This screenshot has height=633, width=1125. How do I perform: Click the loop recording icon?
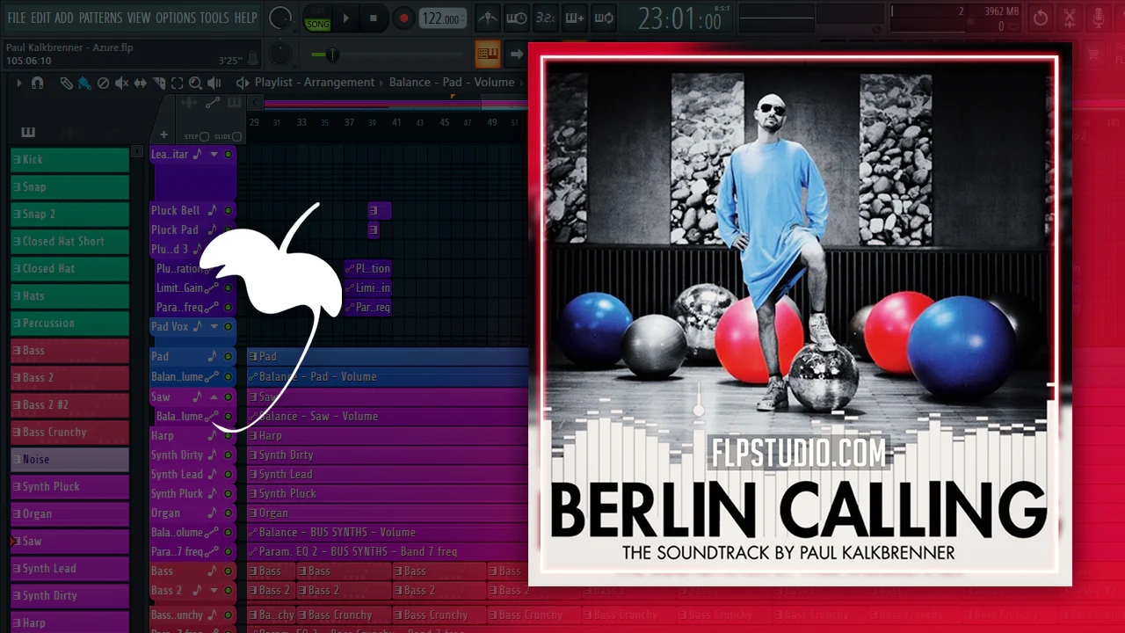tap(604, 18)
